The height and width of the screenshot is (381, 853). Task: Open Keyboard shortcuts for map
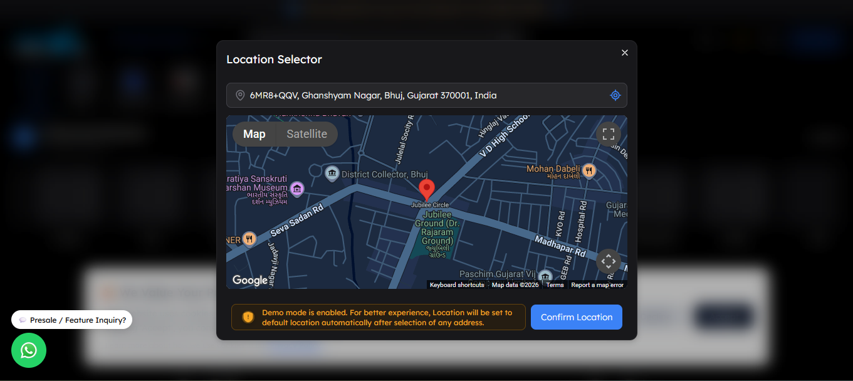[457, 285]
